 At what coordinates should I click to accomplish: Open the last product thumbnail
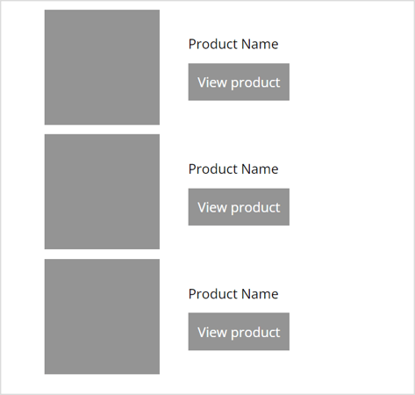pos(102,317)
